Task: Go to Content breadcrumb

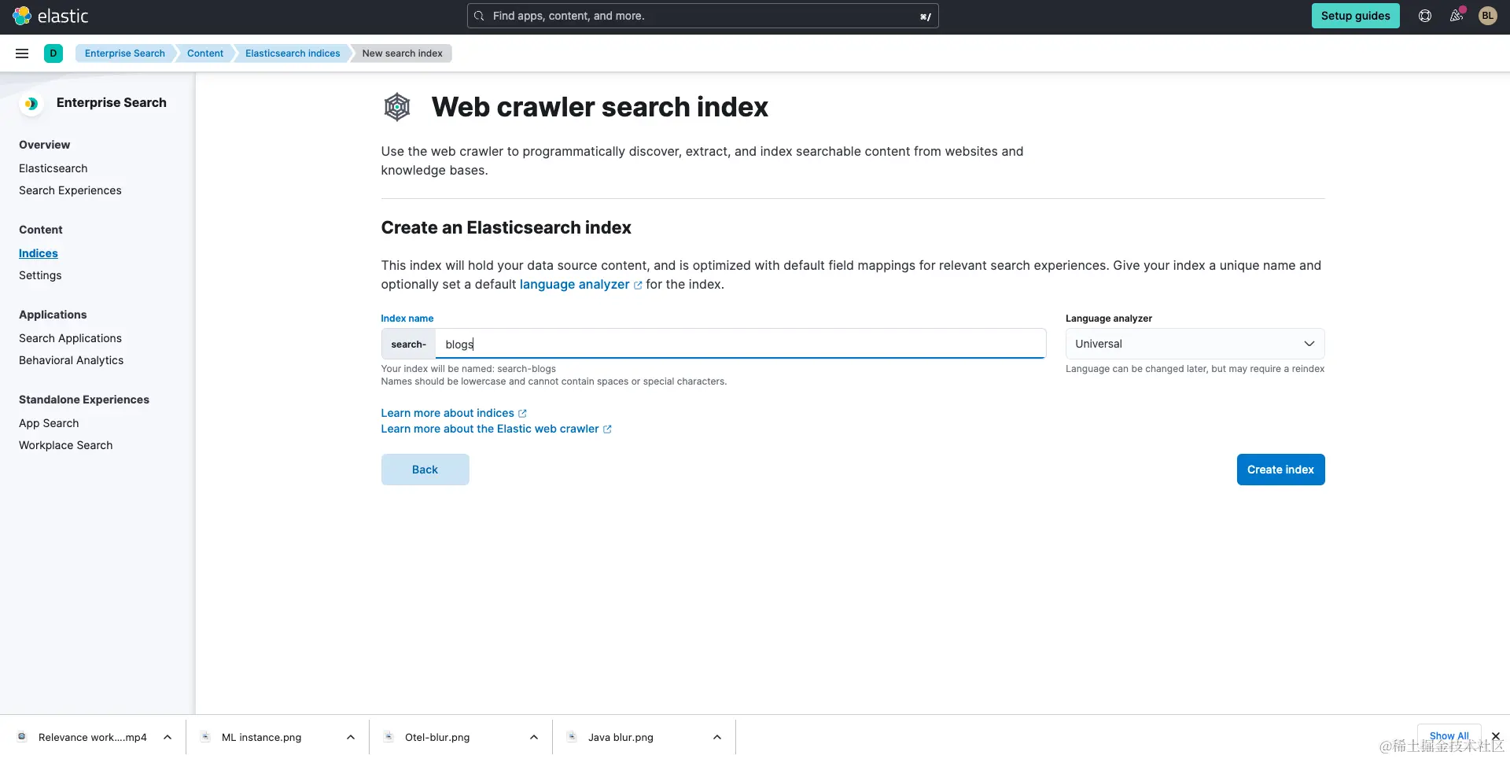Action: [x=205, y=53]
